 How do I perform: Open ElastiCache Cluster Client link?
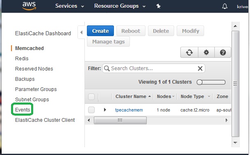click(x=45, y=120)
